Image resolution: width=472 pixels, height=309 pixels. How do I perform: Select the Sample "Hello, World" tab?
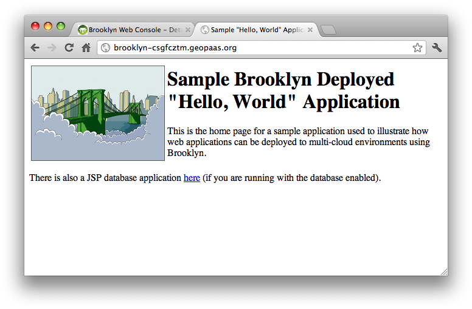tap(255, 30)
